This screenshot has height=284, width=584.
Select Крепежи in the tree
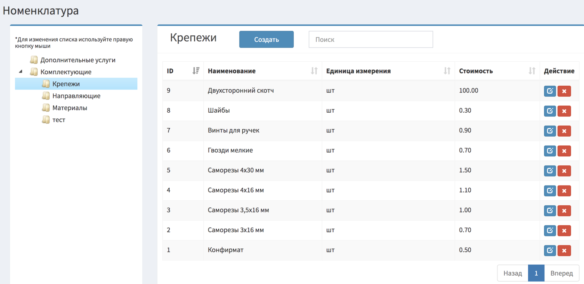click(x=76, y=84)
